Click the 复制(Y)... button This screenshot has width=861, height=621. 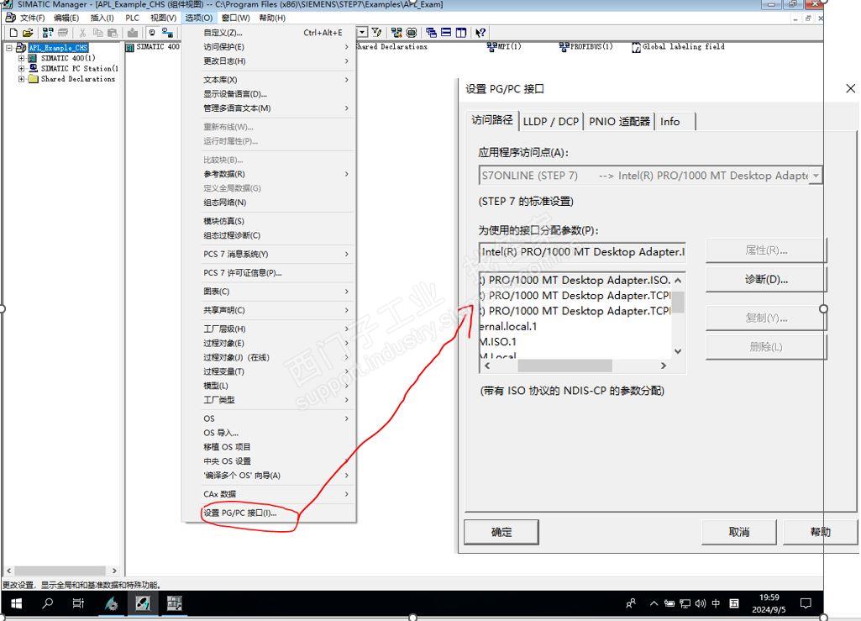766,318
